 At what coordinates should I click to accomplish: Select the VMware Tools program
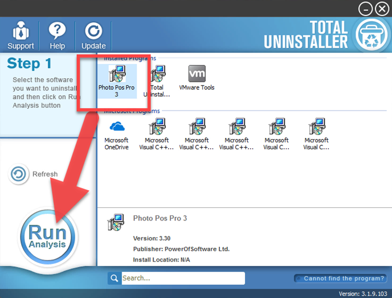tap(197, 77)
